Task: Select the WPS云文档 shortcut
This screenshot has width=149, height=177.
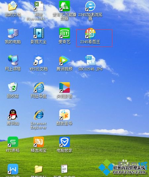Action: [39, 60]
